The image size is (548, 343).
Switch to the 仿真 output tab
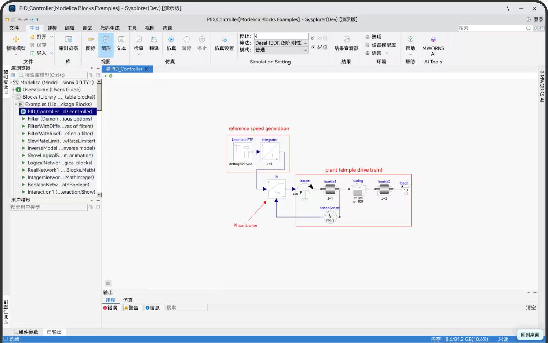(x=128, y=300)
